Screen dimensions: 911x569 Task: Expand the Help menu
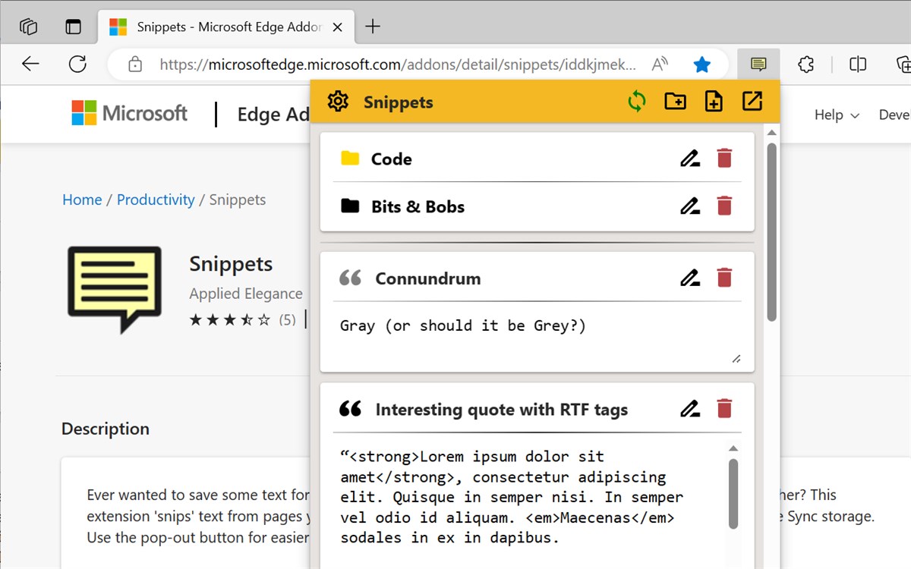pos(835,115)
